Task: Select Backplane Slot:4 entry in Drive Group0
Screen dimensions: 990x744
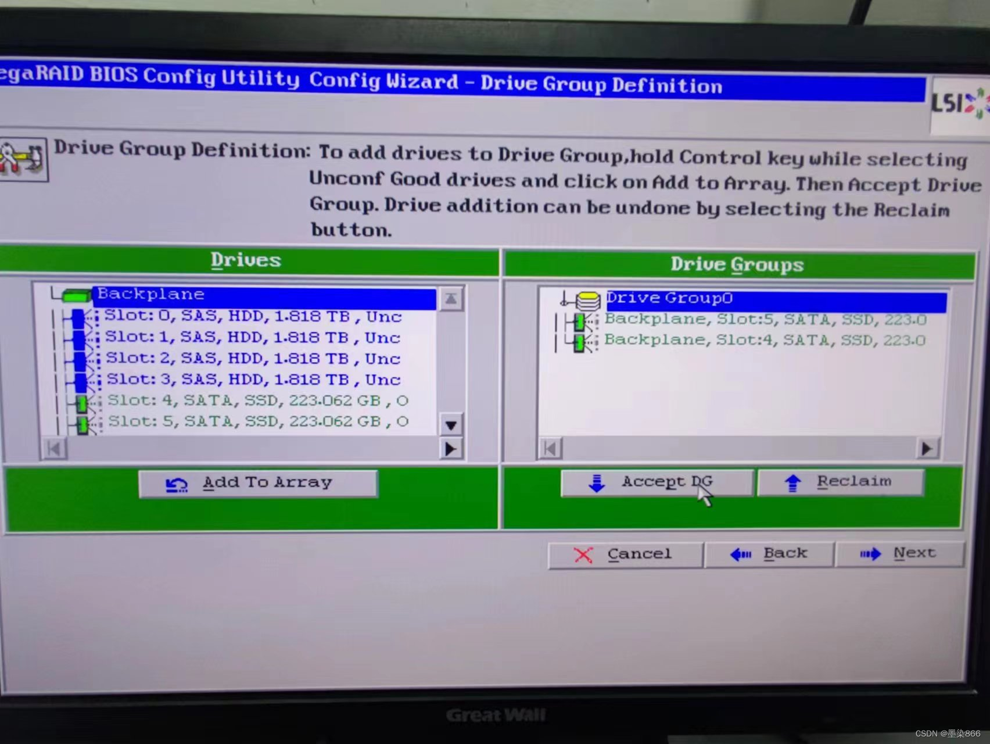Action: pos(765,340)
